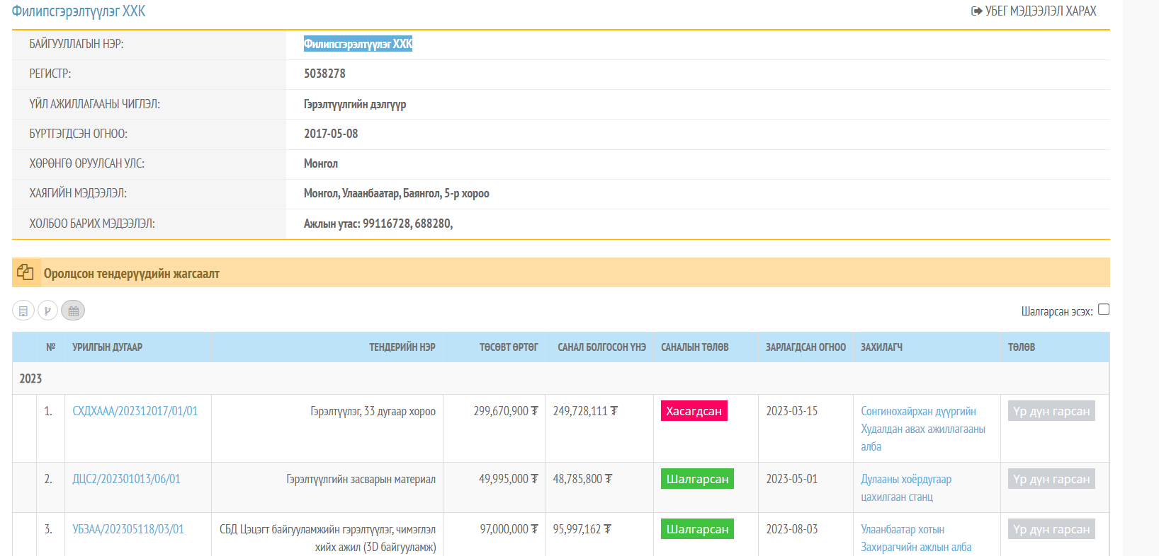Click the highlighted Филипсгэрэлтүүлэг ХХК name field

click(358, 44)
